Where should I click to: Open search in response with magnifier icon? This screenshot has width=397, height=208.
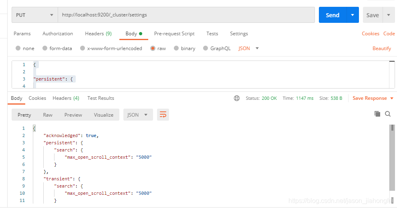pyautogui.click(x=388, y=114)
